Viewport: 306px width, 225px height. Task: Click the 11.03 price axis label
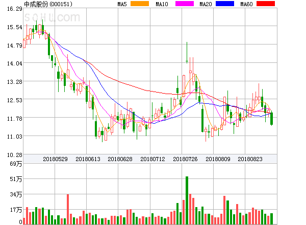point(15,137)
